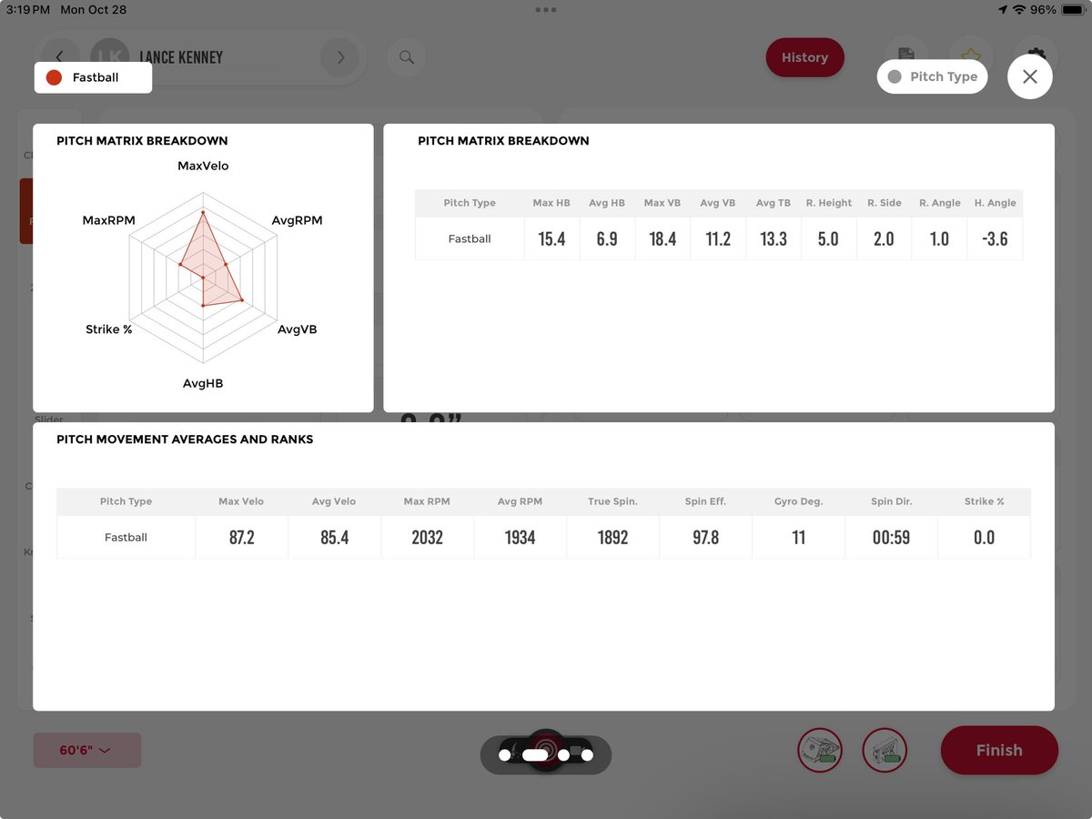
Task: Select the Avg TB column header
Action: pyautogui.click(x=773, y=203)
